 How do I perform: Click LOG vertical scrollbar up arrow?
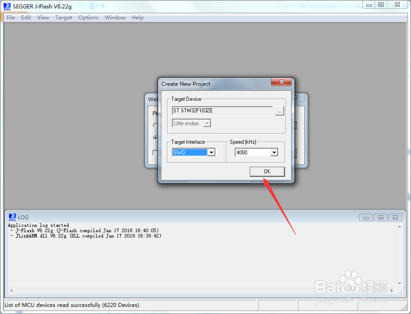pos(400,226)
